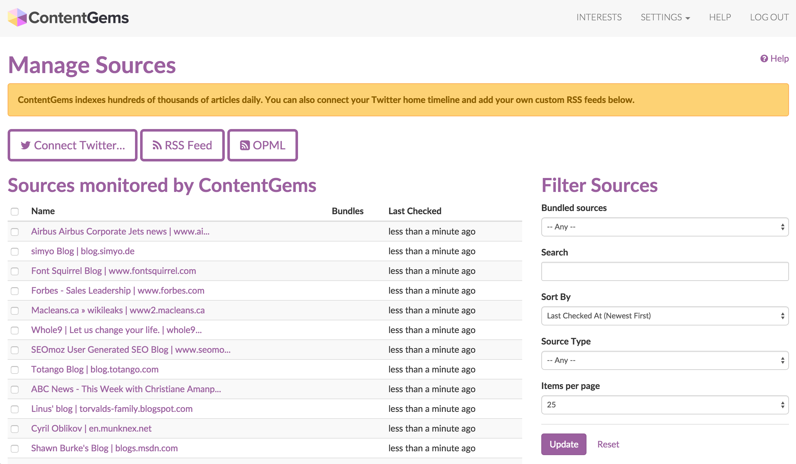Check the SEOmoz SEO Blog row checkbox

[15, 350]
